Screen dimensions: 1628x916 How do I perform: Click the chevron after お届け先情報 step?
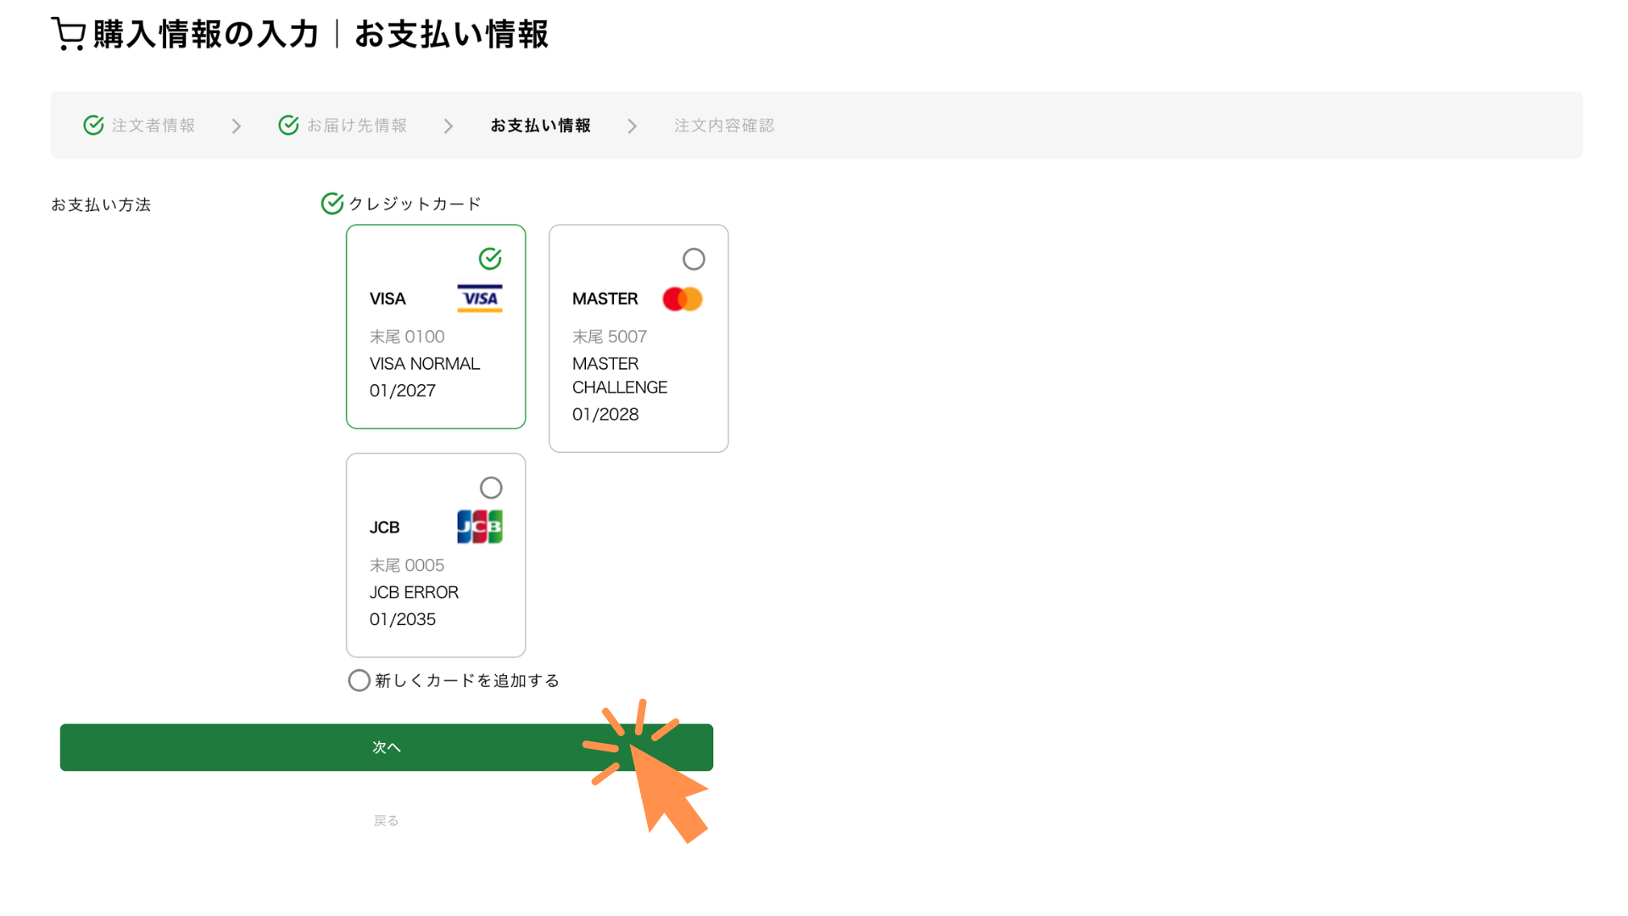pyautogui.click(x=449, y=126)
